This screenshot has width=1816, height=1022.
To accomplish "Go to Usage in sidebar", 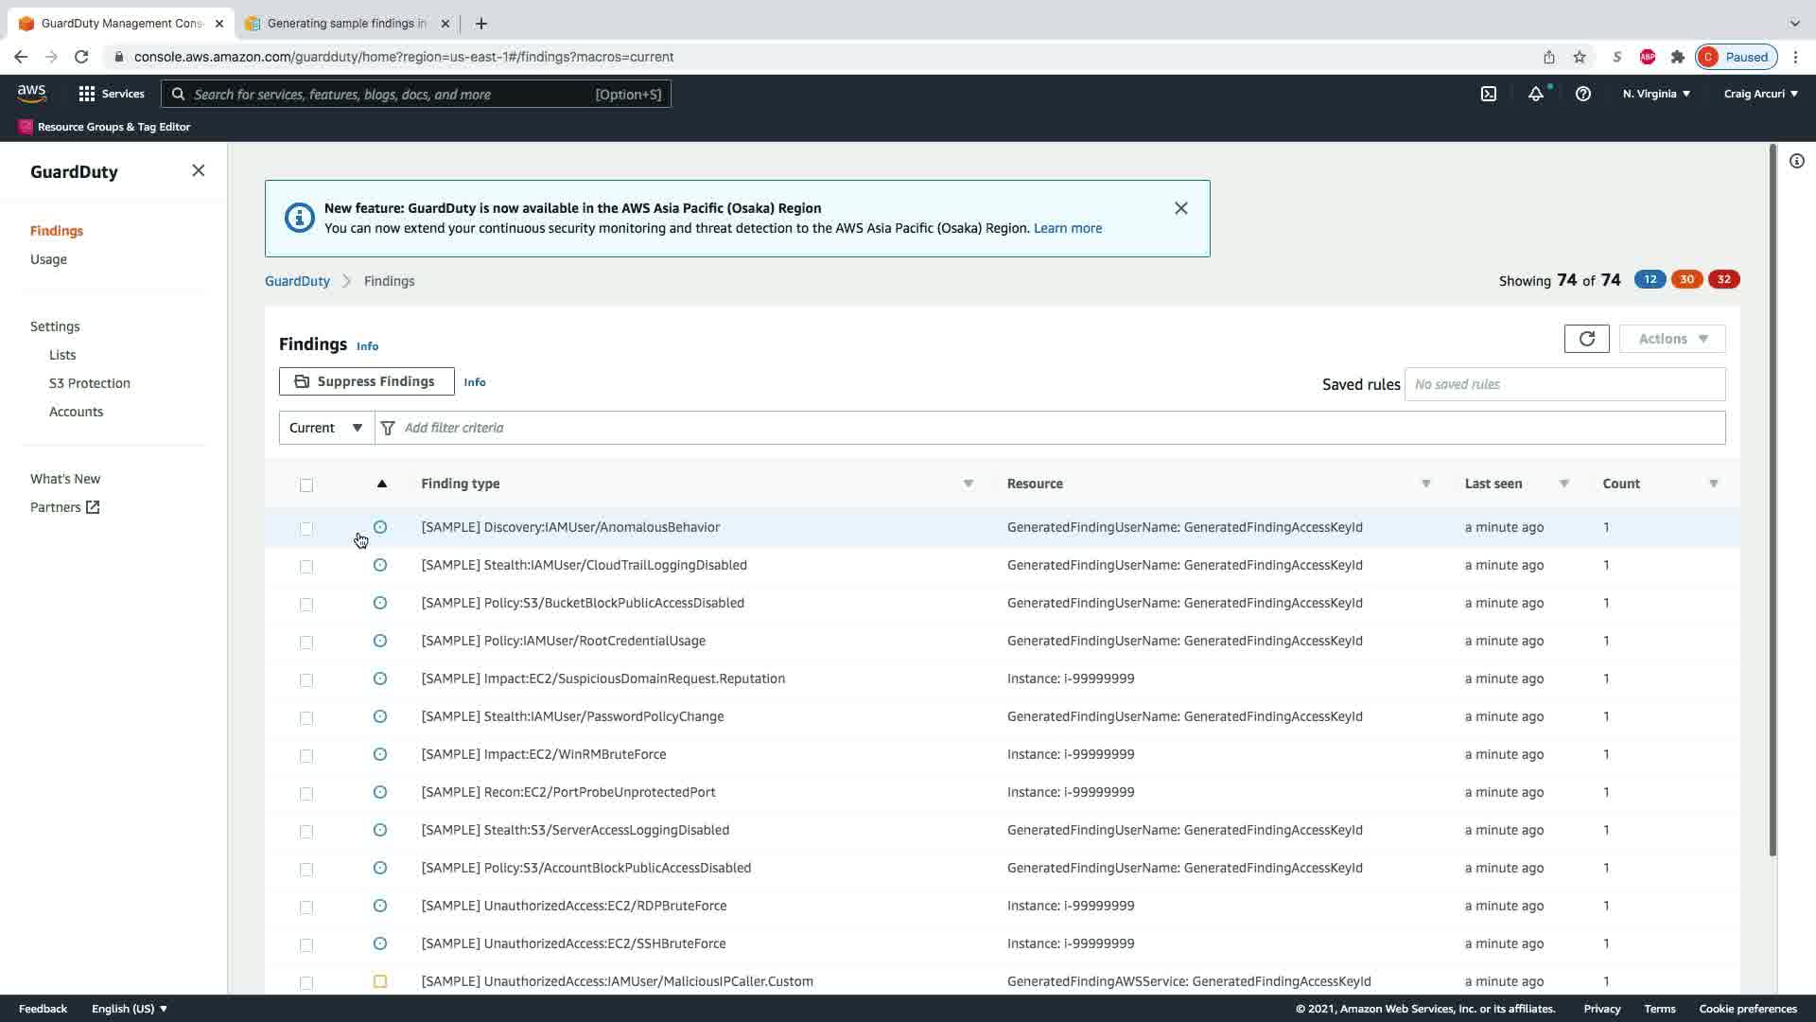I will [48, 259].
